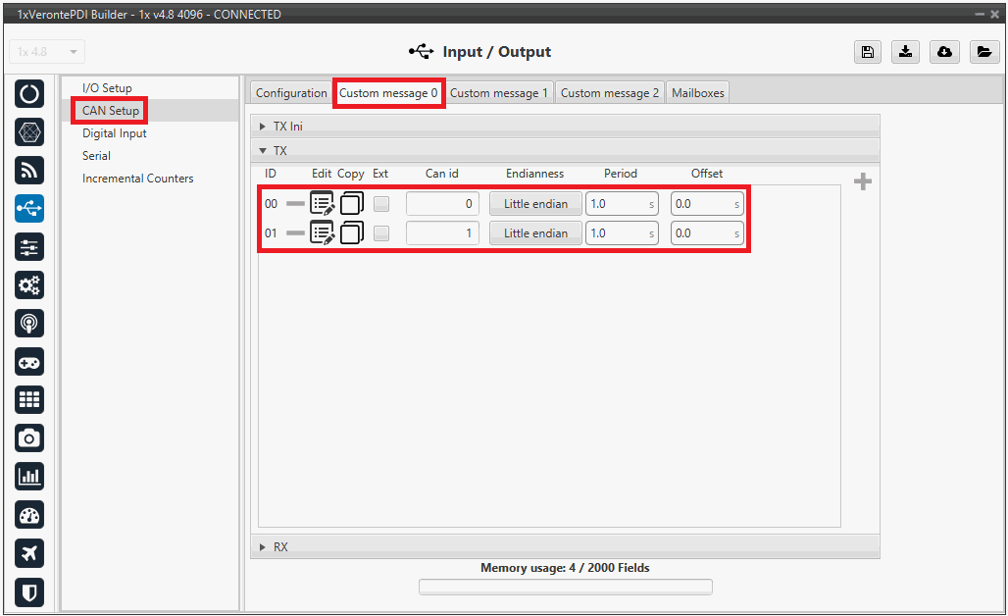Image resolution: width=1008 pixels, height=616 pixels.
Task: Click the Can id field of message 01
Action: click(x=442, y=233)
